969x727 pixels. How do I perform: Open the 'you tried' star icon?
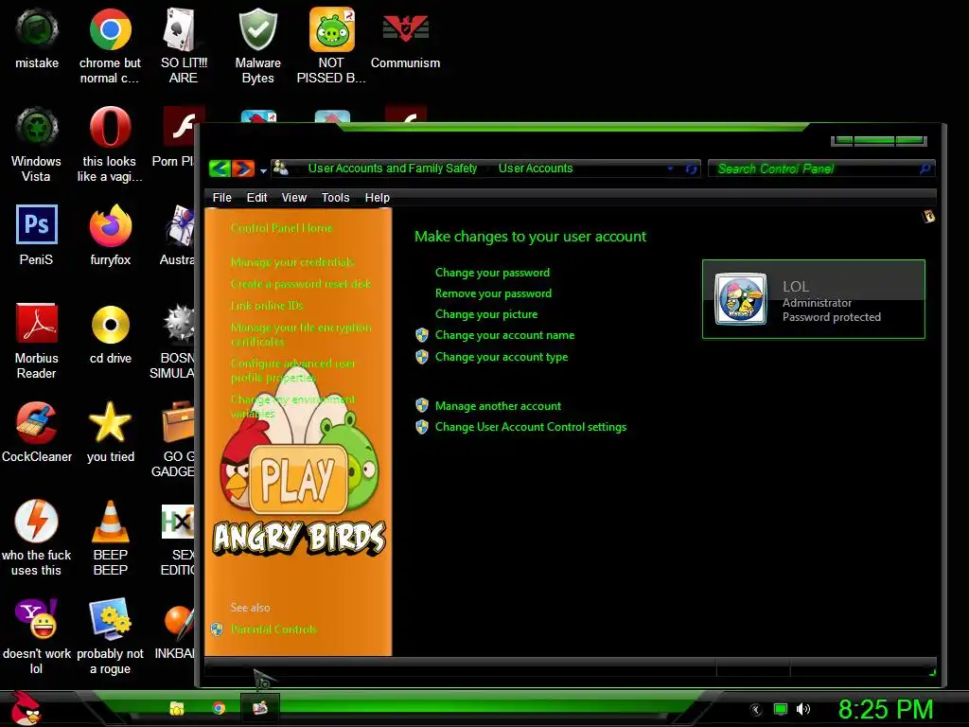point(110,433)
